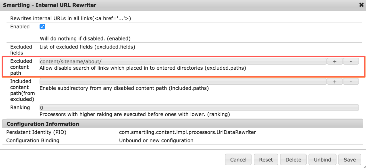
Task: Add a new included content path entry
Action: (335, 81)
